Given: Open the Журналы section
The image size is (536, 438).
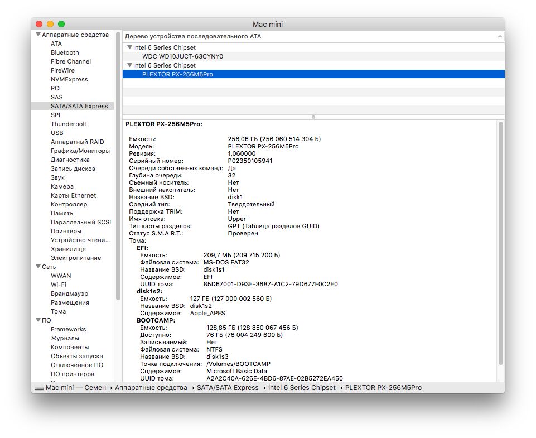Looking at the screenshot, I should pyautogui.click(x=65, y=338).
